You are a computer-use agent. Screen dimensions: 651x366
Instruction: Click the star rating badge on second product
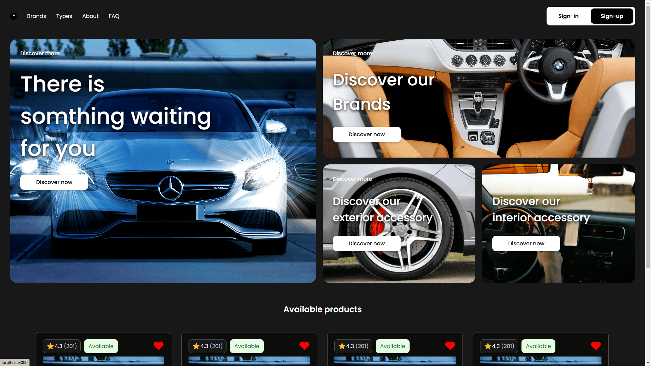tap(208, 346)
